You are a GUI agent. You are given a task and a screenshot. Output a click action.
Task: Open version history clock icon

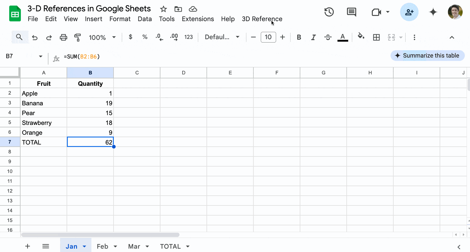pyautogui.click(x=329, y=12)
